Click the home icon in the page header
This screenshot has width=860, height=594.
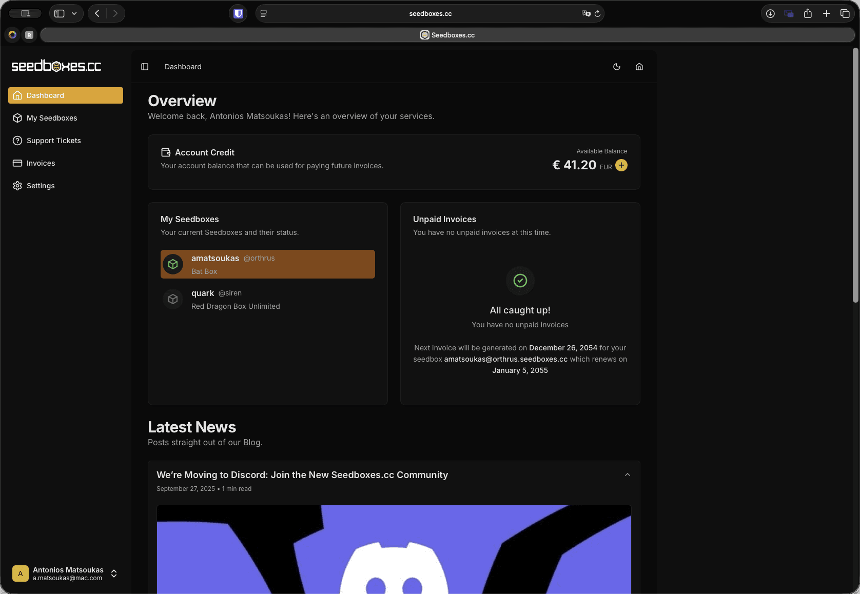[x=639, y=67]
